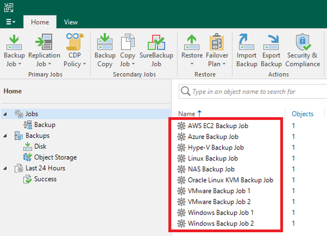Viewport: 327px width, 236px height.
Task: Expand the CDP Policy dropdown arrow
Action: click(x=84, y=64)
